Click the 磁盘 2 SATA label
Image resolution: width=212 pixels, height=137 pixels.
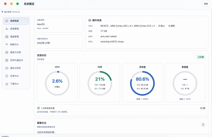(x=185, y=99)
